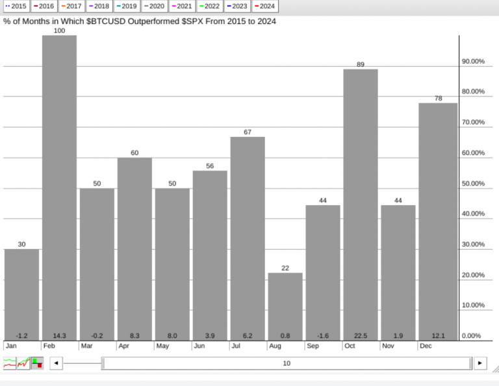The width and height of the screenshot is (499, 386).
Task: Click the slider track left of the thumb
Action: pos(82,363)
